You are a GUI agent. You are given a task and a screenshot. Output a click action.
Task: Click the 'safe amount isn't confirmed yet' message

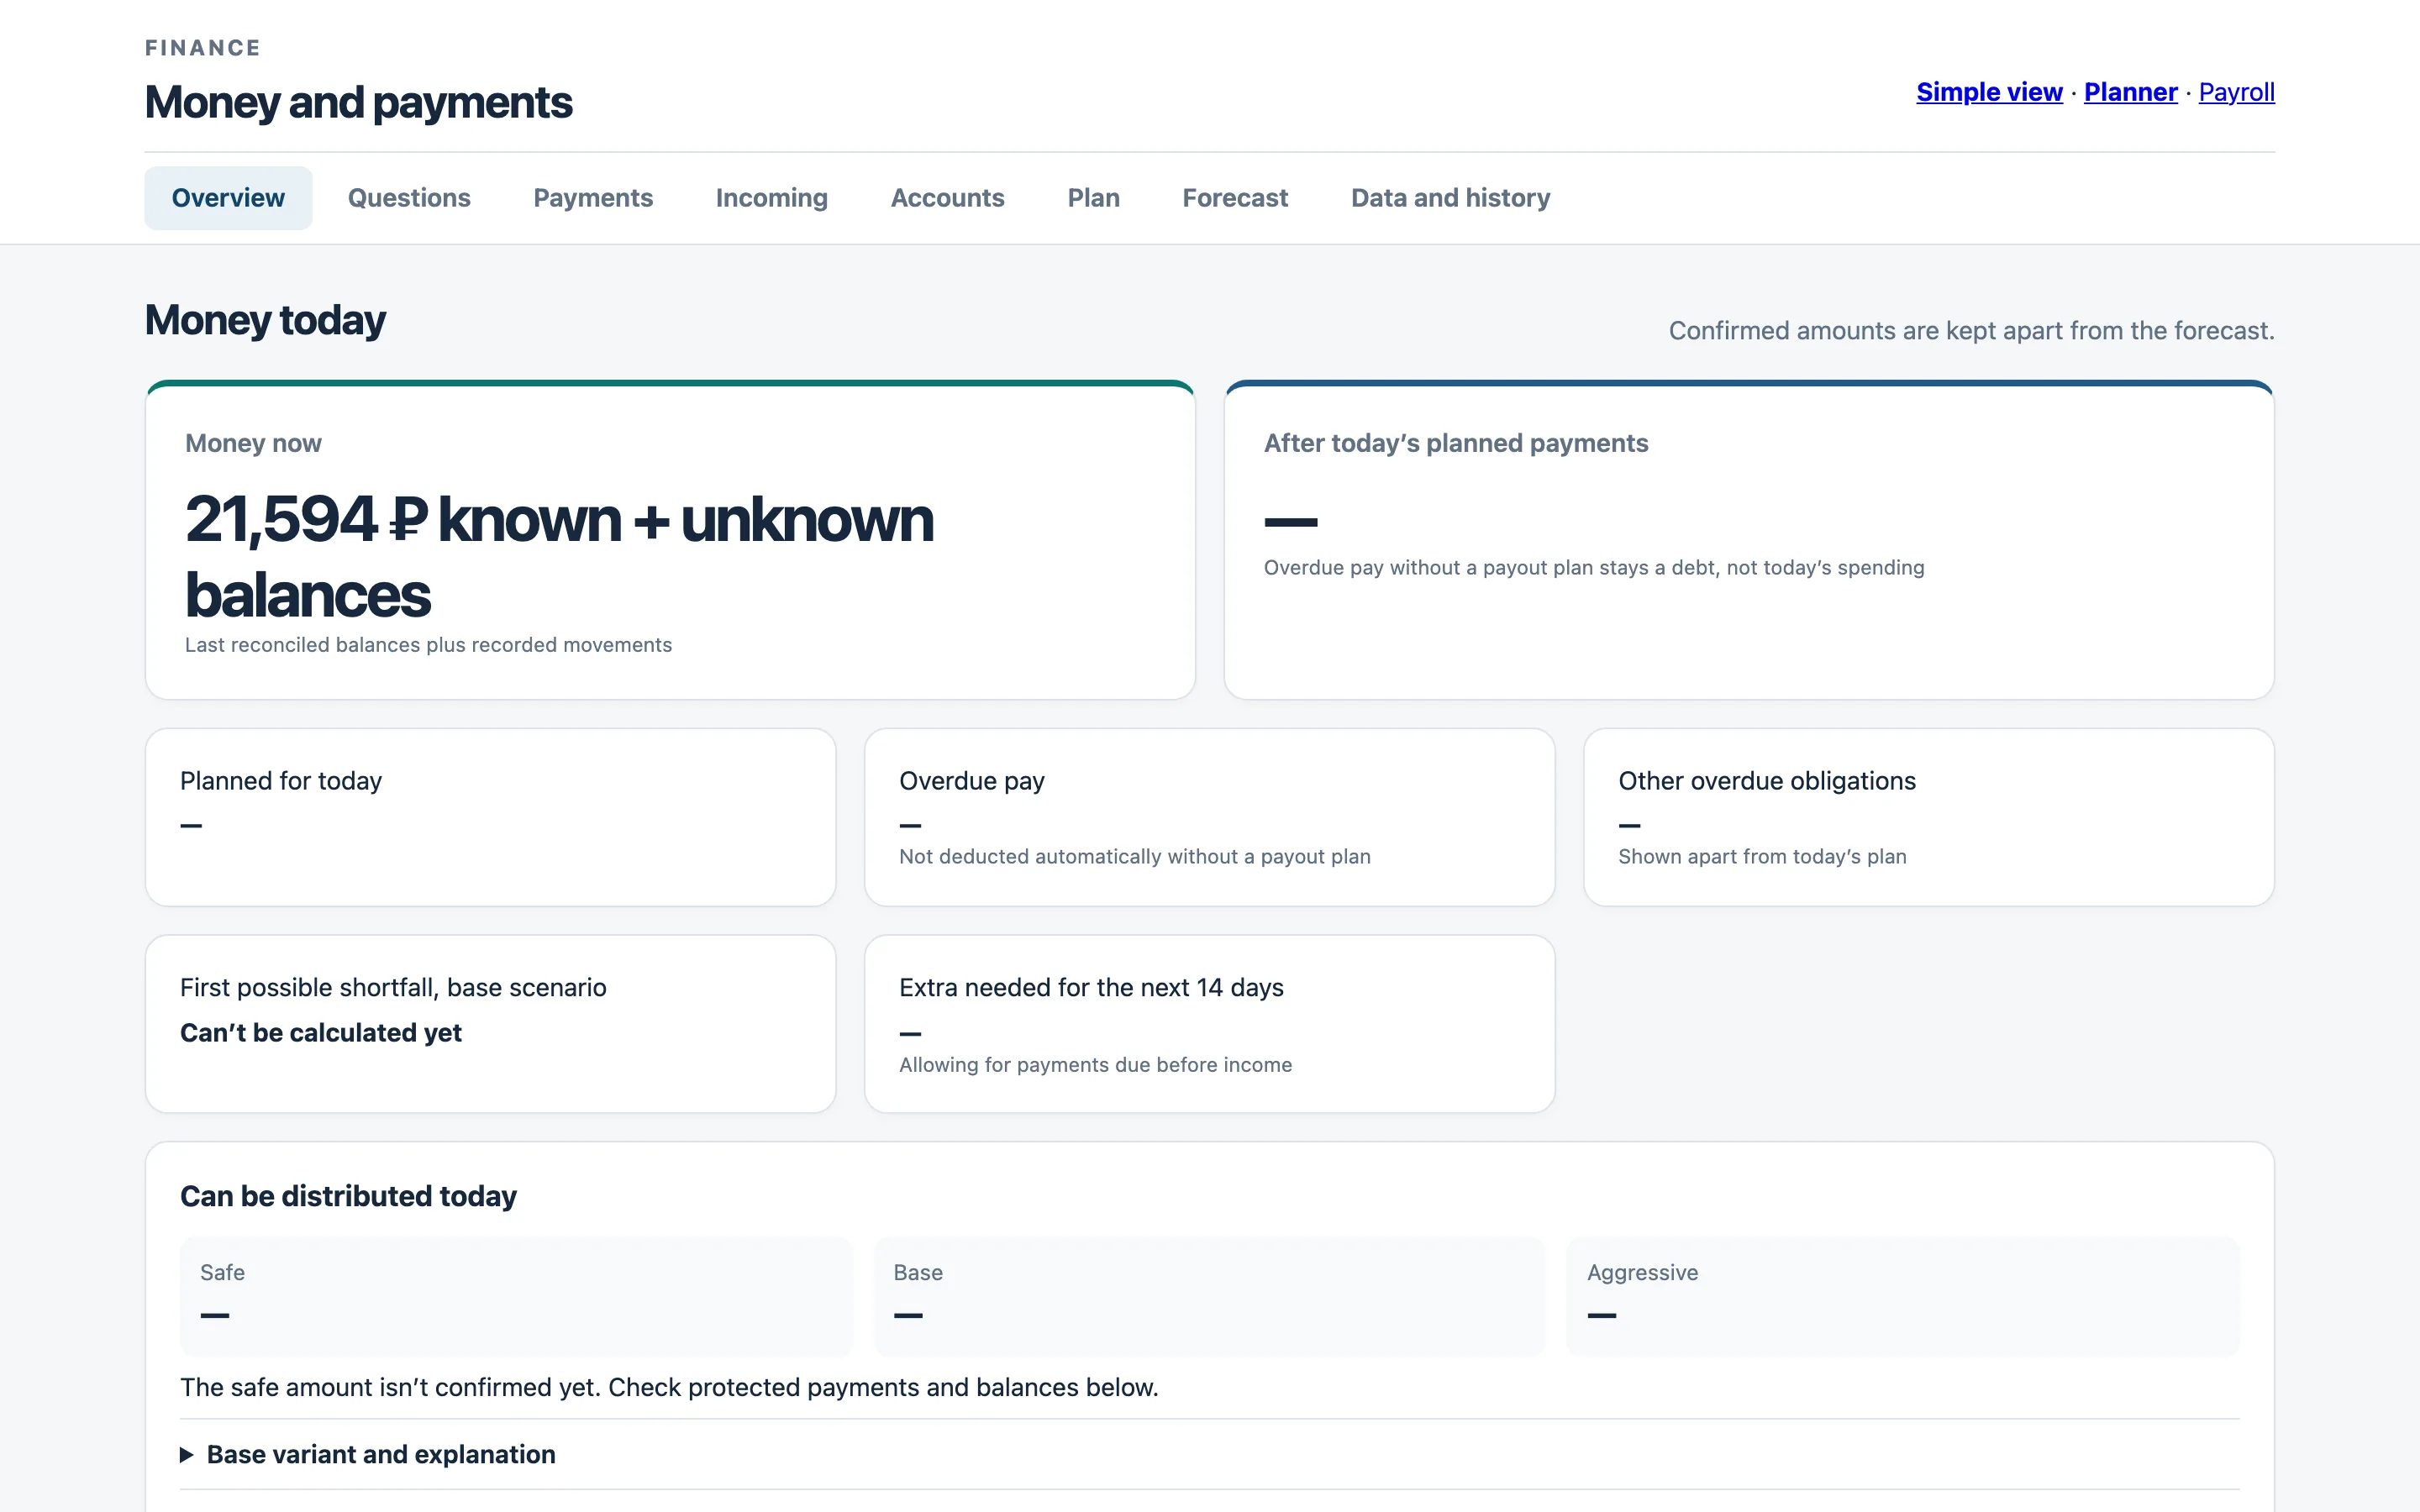(x=669, y=1387)
